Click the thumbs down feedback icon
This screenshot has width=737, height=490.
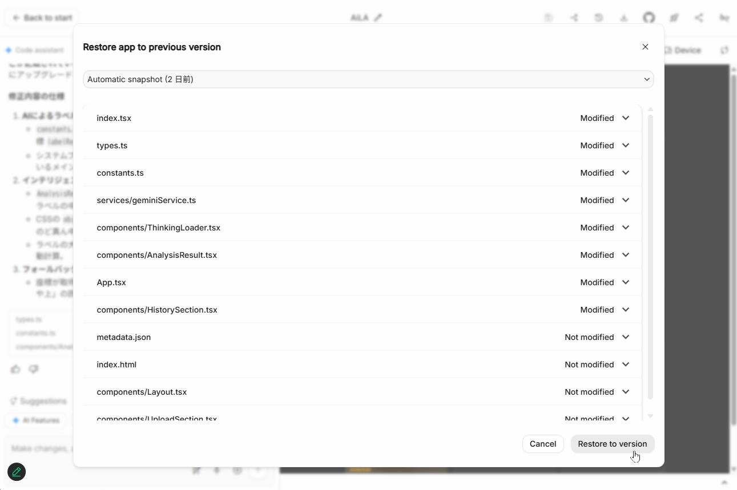34,370
